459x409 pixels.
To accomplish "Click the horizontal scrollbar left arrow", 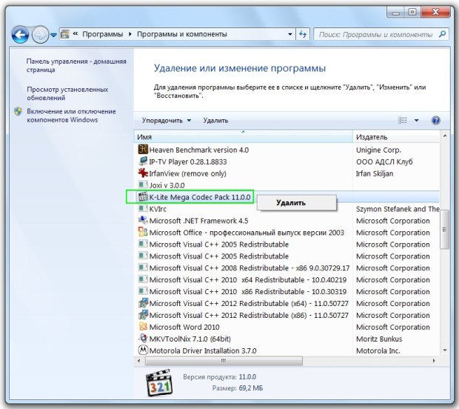I will (x=138, y=361).
